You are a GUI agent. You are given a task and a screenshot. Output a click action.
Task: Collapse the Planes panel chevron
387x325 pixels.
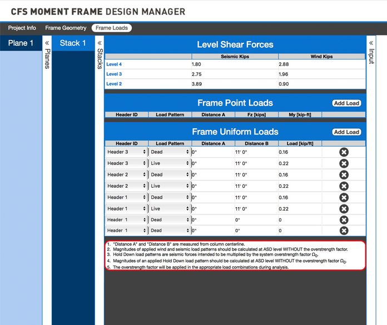pos(47,43)
